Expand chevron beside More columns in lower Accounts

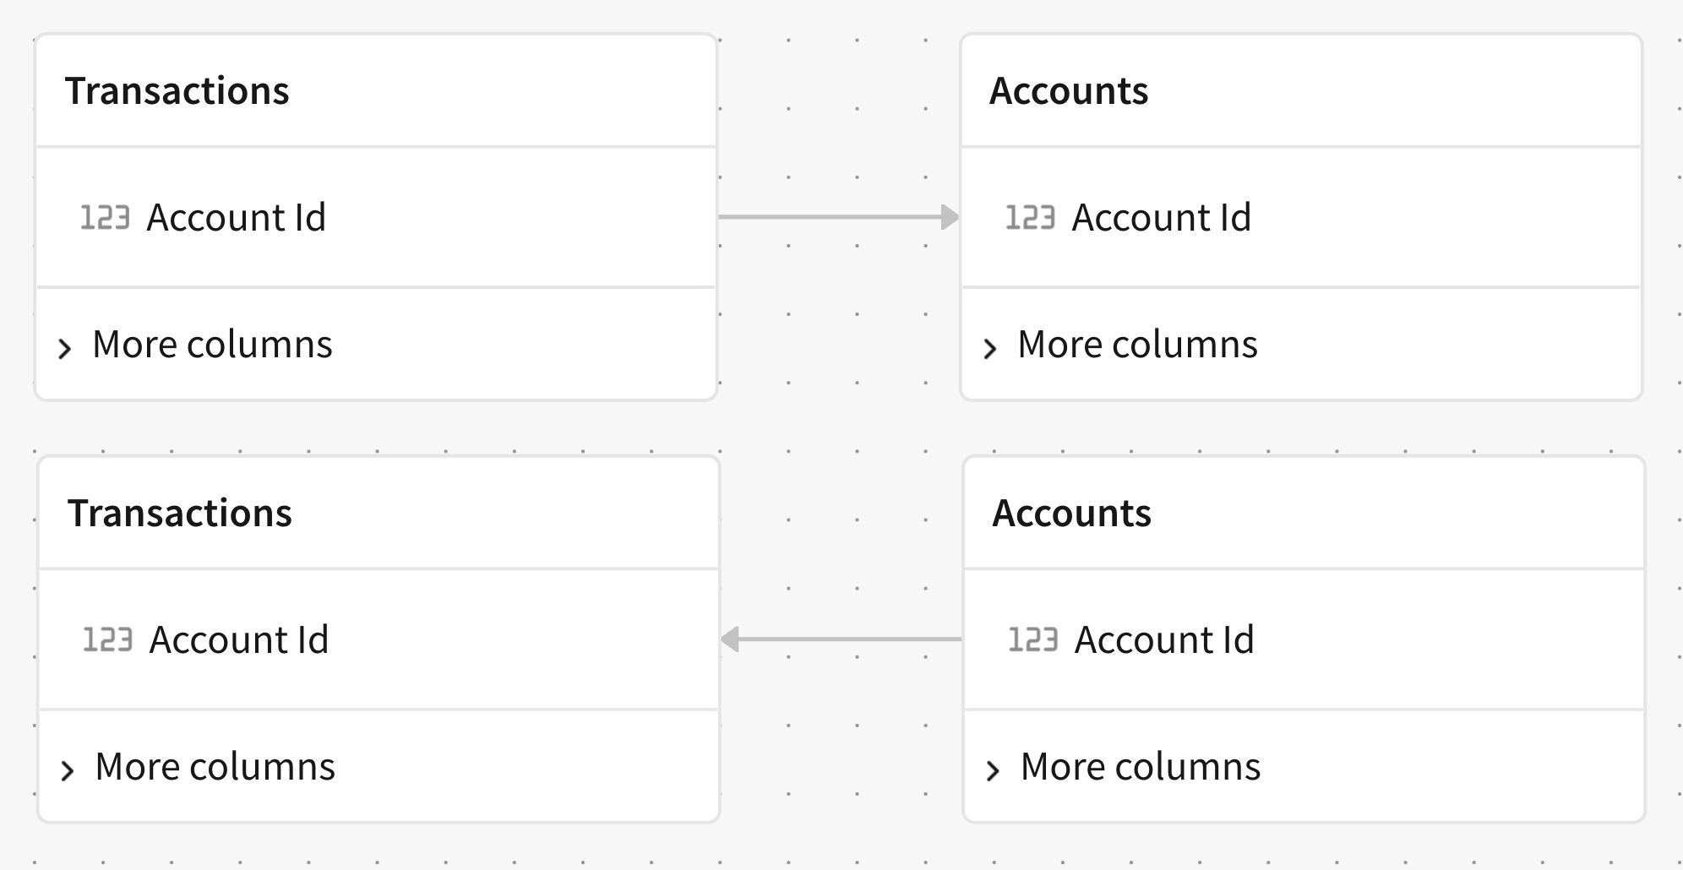click(x=993, y=770)
